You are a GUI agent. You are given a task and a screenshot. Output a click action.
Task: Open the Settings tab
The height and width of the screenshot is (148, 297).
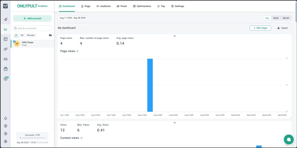pos(178,6)
